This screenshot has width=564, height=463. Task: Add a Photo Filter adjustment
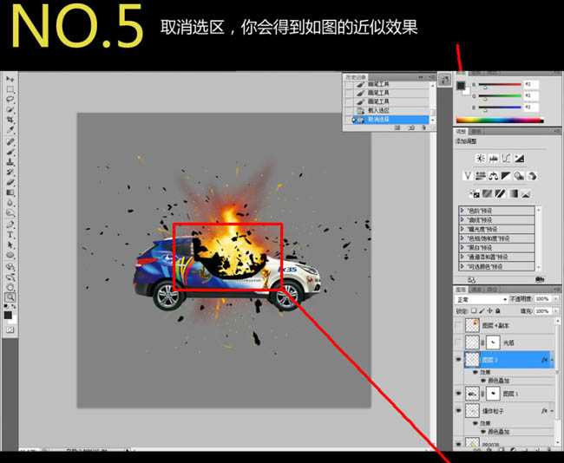[x=519, y=176]
